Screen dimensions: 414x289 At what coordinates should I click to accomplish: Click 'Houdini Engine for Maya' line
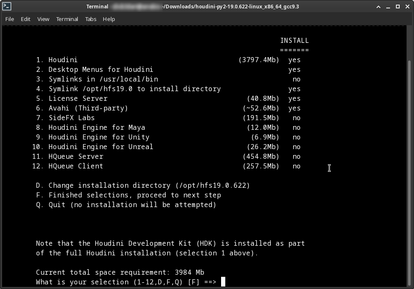169,127
